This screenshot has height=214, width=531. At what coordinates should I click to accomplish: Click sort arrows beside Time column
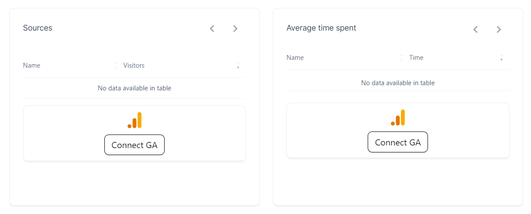501,58
